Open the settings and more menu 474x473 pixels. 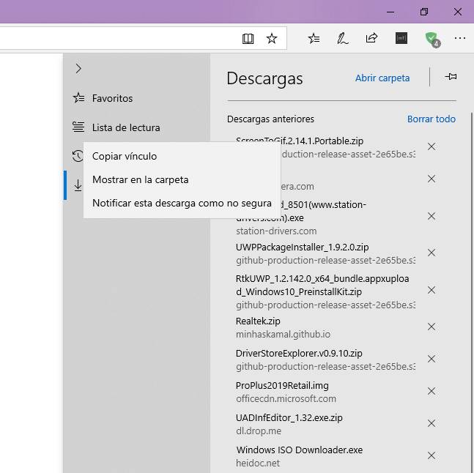click(460, 38)
